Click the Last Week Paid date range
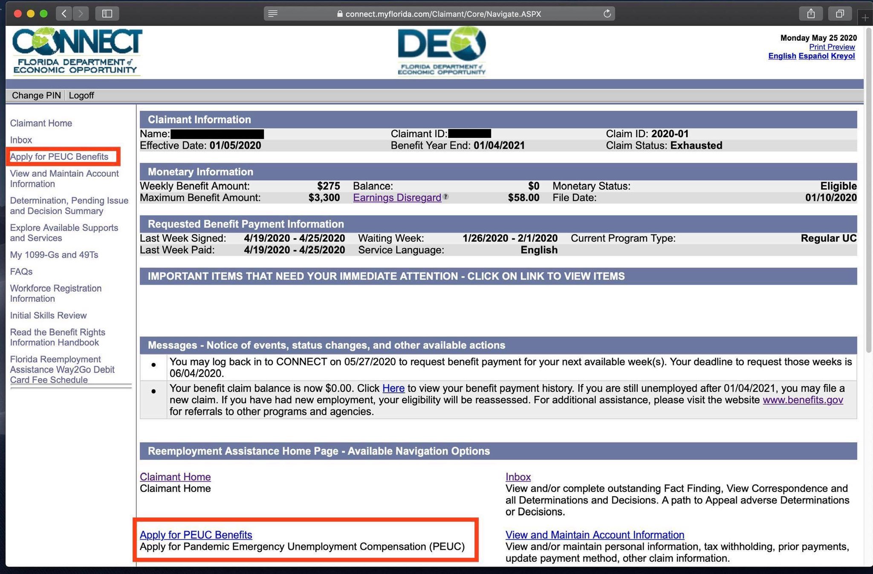Screen dimensions: 873x574 coord(294,250)
